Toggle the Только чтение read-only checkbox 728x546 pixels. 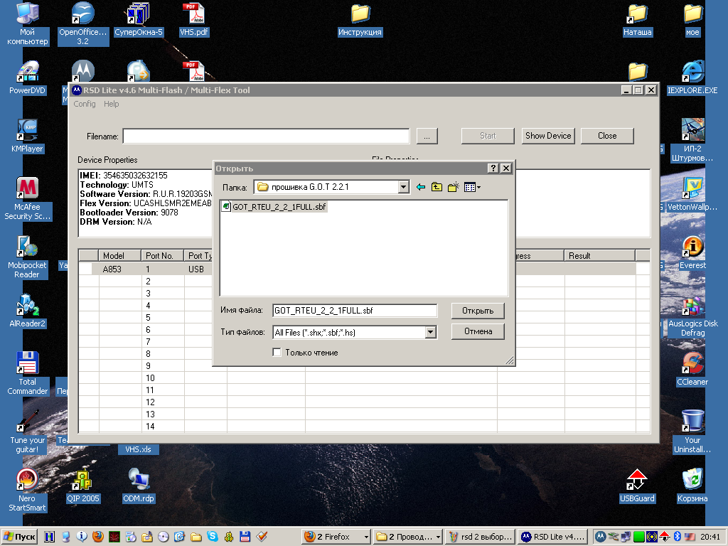click(x=277, y=353)
